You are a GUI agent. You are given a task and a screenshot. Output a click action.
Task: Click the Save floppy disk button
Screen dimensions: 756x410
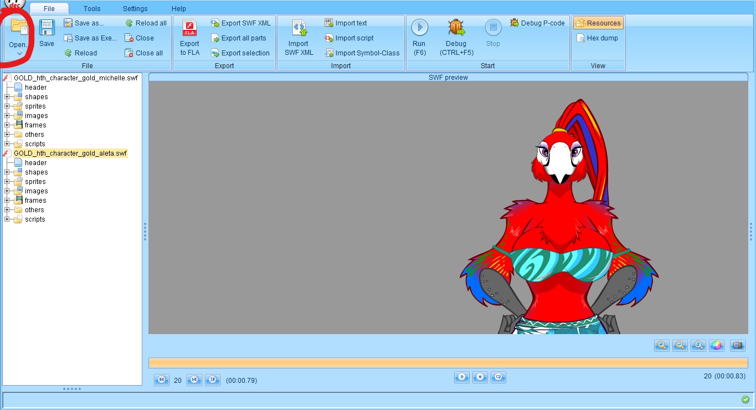[47, 33]
